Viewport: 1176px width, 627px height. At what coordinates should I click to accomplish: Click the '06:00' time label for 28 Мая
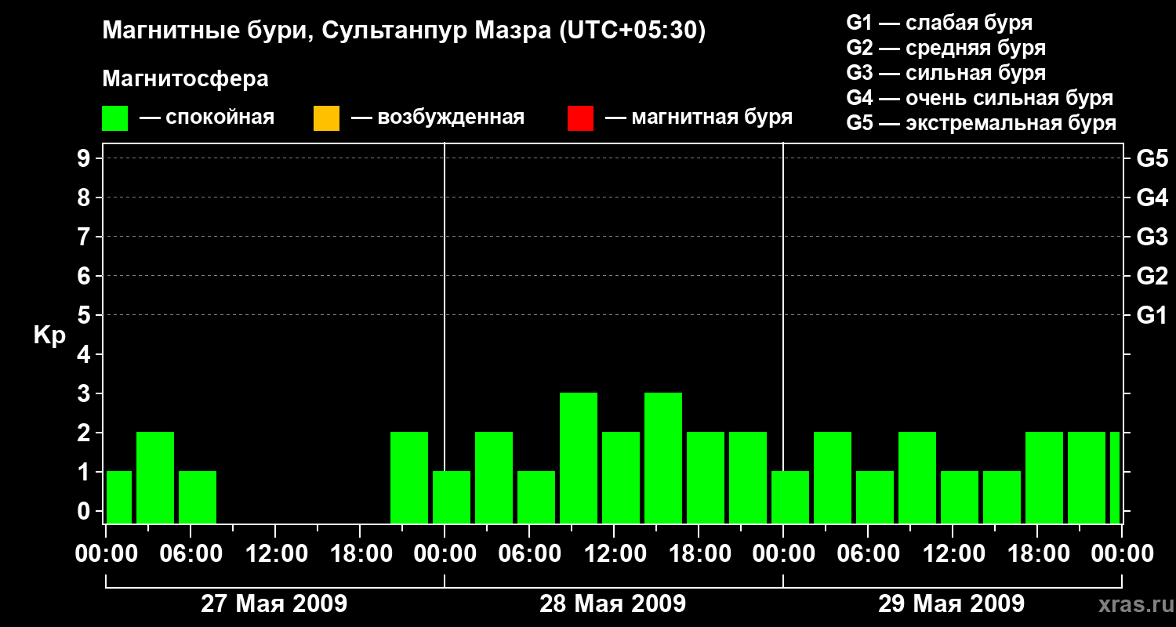(x=529, y=553)
